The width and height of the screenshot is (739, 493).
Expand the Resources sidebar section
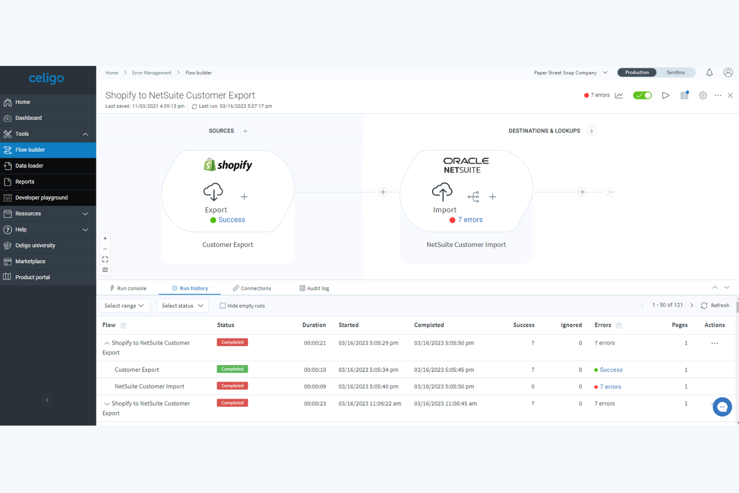[x=85, y=214]
